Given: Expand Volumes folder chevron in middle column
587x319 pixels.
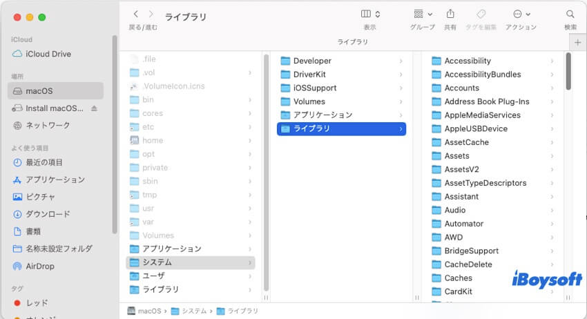Looking at the screenshot, I should tap(401, 101).
